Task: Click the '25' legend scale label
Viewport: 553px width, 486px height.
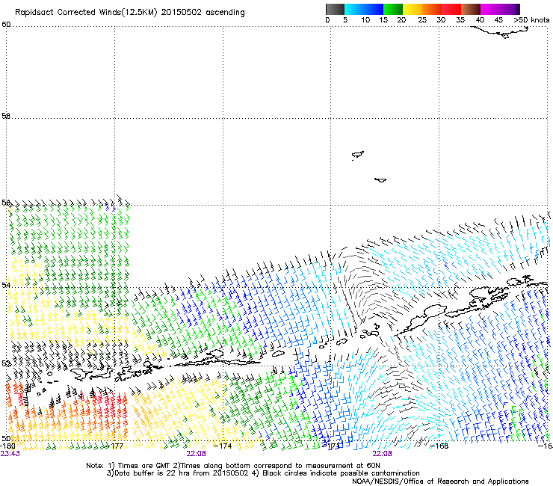Action: point(421,19)
